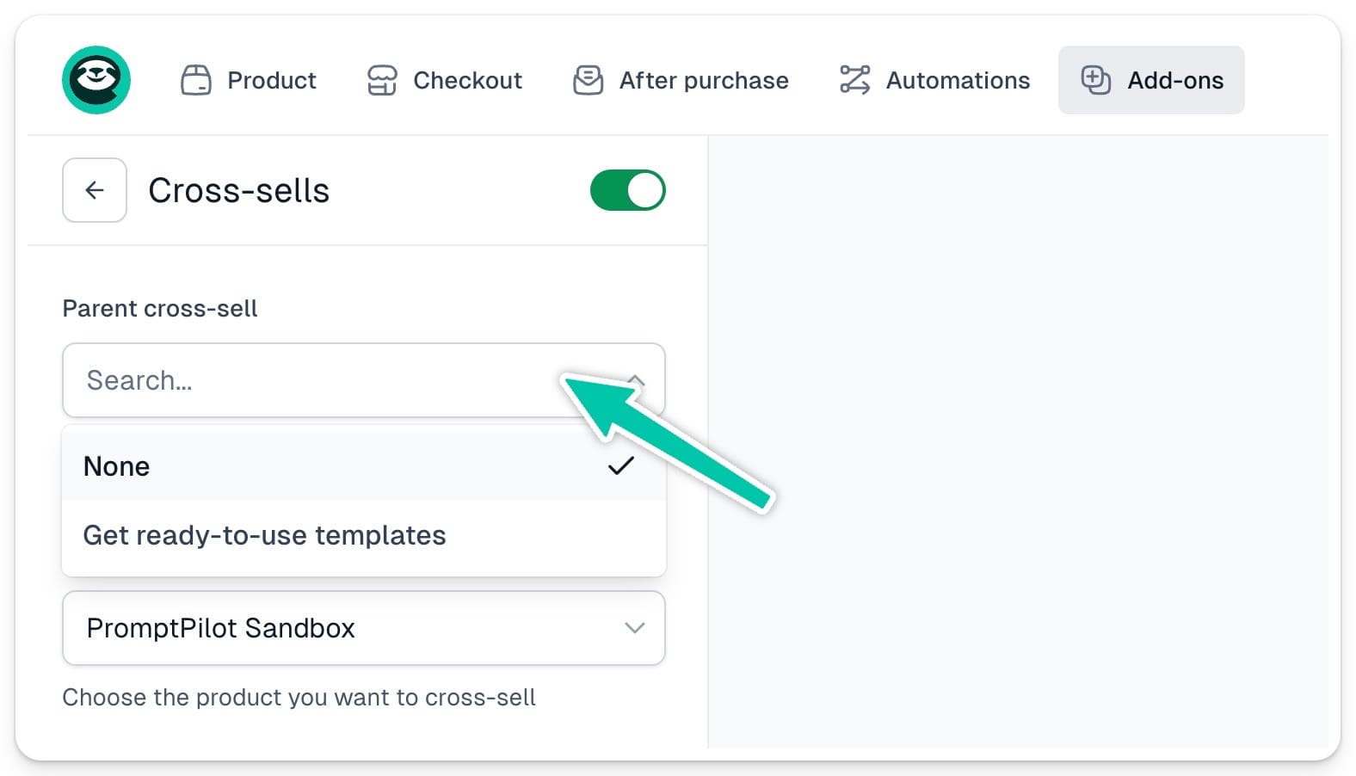
Task: Expand the PromptPilot Sandbox dropdown
Action: (x=364, y=628)
